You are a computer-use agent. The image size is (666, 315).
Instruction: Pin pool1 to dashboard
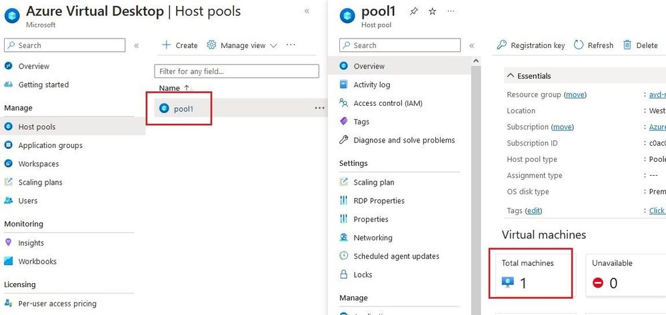413,11
